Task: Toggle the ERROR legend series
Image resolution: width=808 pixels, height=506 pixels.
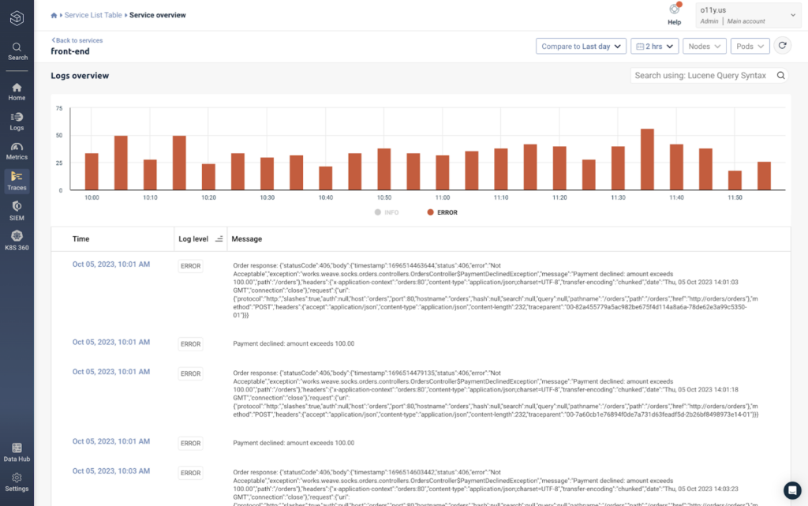Action: click(442, 212)
